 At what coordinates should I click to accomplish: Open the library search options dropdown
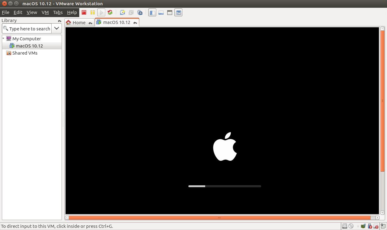click(57, 28)
